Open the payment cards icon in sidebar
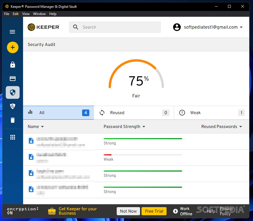 (13, 79)
